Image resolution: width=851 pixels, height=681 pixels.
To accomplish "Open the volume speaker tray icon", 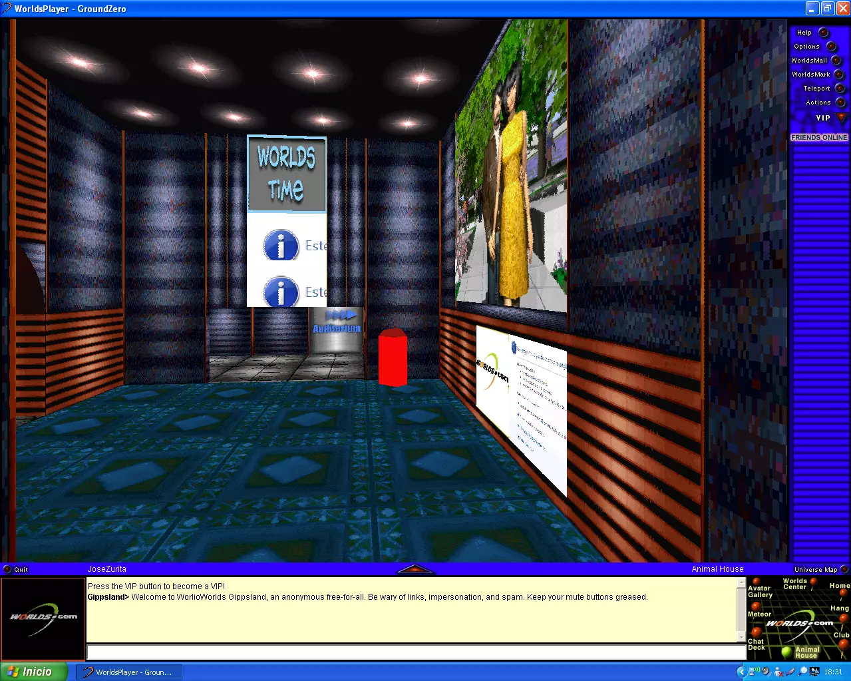I will click(766, 672).
